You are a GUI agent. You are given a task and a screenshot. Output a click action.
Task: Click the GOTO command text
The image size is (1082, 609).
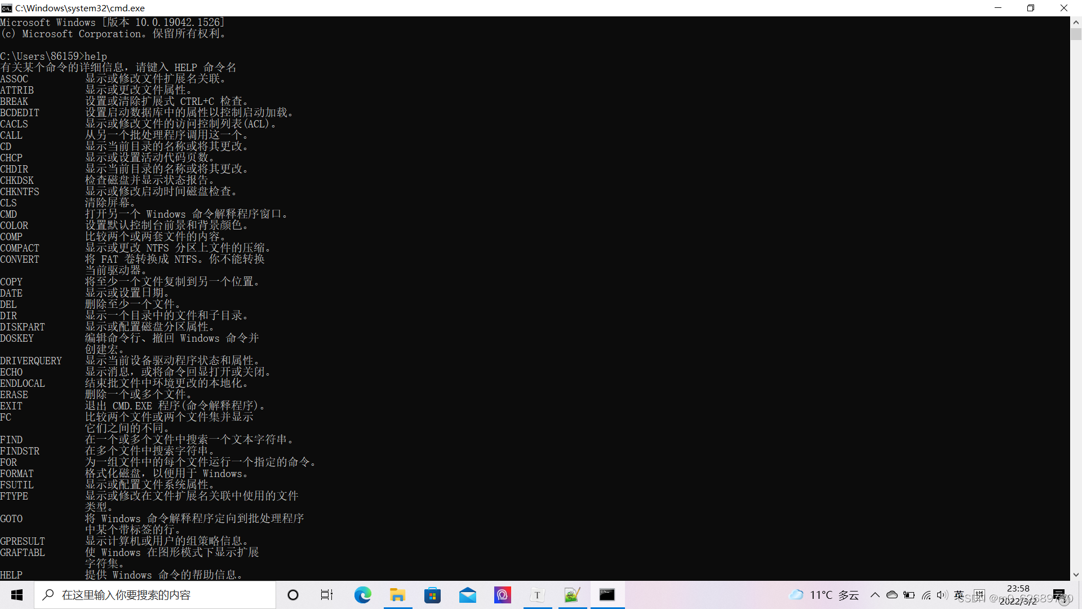(11, 519)
